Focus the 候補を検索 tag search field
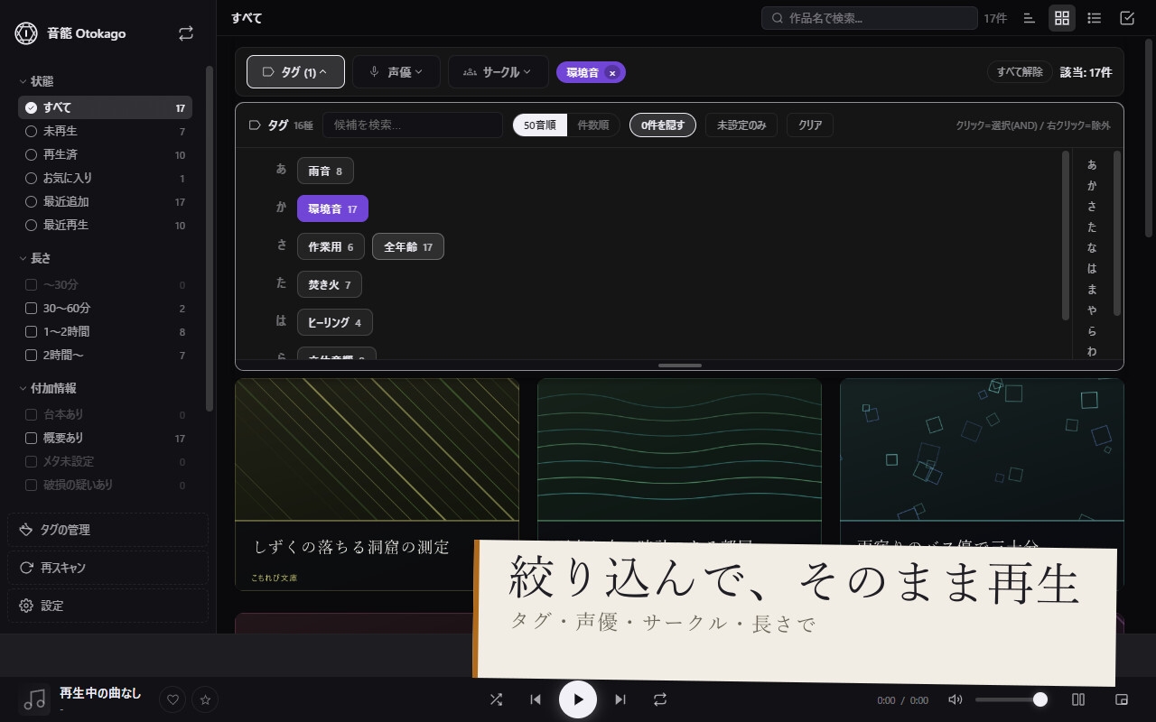 click(413, 125)
